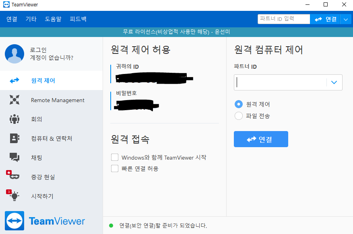The height and width of the screenshot is (234, 353).
Task: Click the 원격 컴퓨터 제어 heading
Action: (x=268, y=50)
